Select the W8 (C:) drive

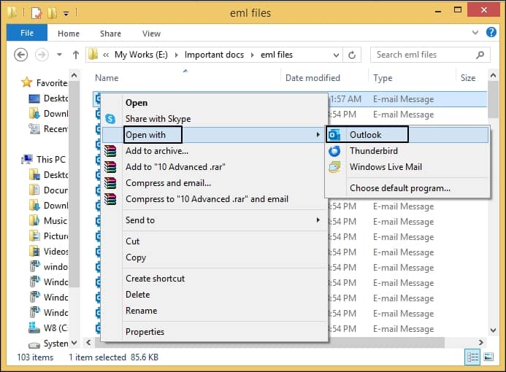(48, 328)
